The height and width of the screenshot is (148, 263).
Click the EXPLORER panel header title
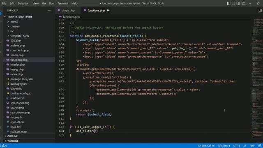13,10
